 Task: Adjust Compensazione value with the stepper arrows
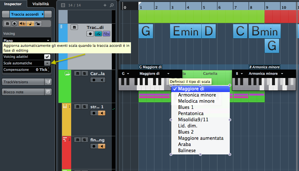click(49, 70)
